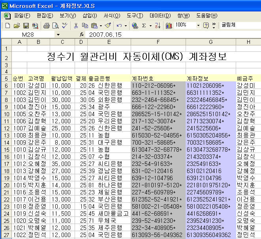Image resolution: width=261 pixels, height=239 pixels.
Task: Click the Help question mark icon
Action: pyautogui.click(x=206, y=26)
